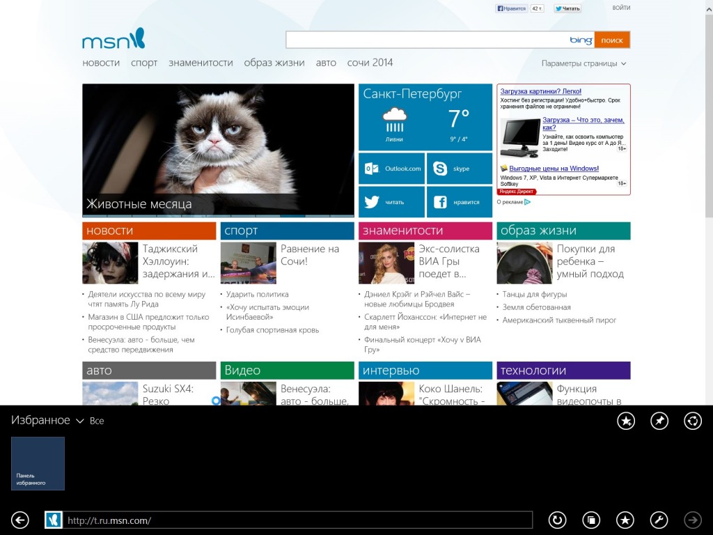
Task: Open the Halloween makeup news thumbnail
Action: [110, 263]
